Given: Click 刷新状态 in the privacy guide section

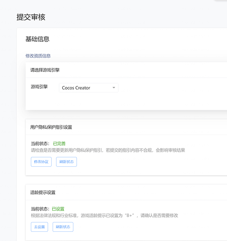Looking at the screenshot, I should [67, 162].
